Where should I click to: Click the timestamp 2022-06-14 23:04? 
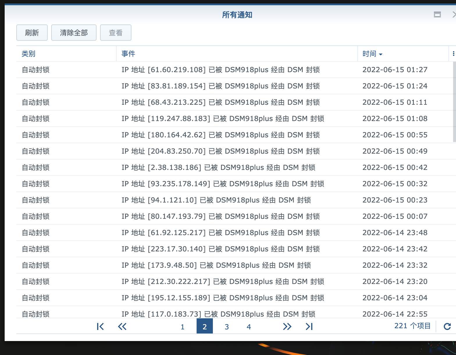(x=395, y=298)
